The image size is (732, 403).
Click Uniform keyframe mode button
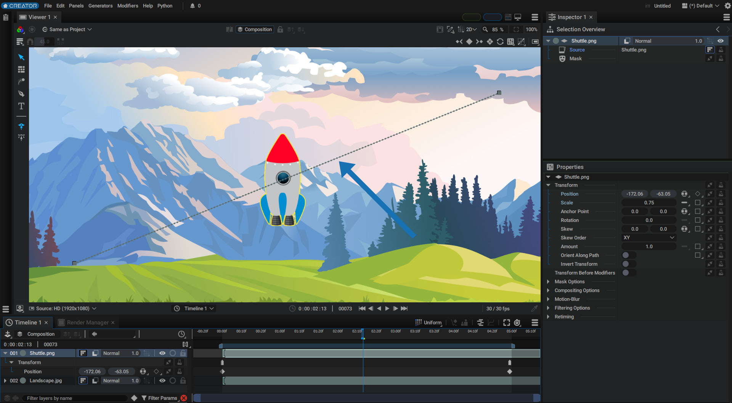(x=428, y=323)
